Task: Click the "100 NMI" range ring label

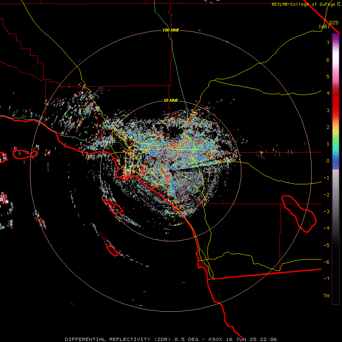Action: (171, 30)
